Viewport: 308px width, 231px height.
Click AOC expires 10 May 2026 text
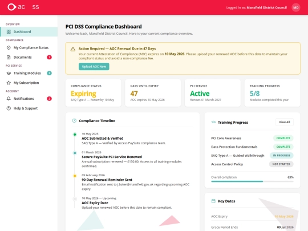148,100
